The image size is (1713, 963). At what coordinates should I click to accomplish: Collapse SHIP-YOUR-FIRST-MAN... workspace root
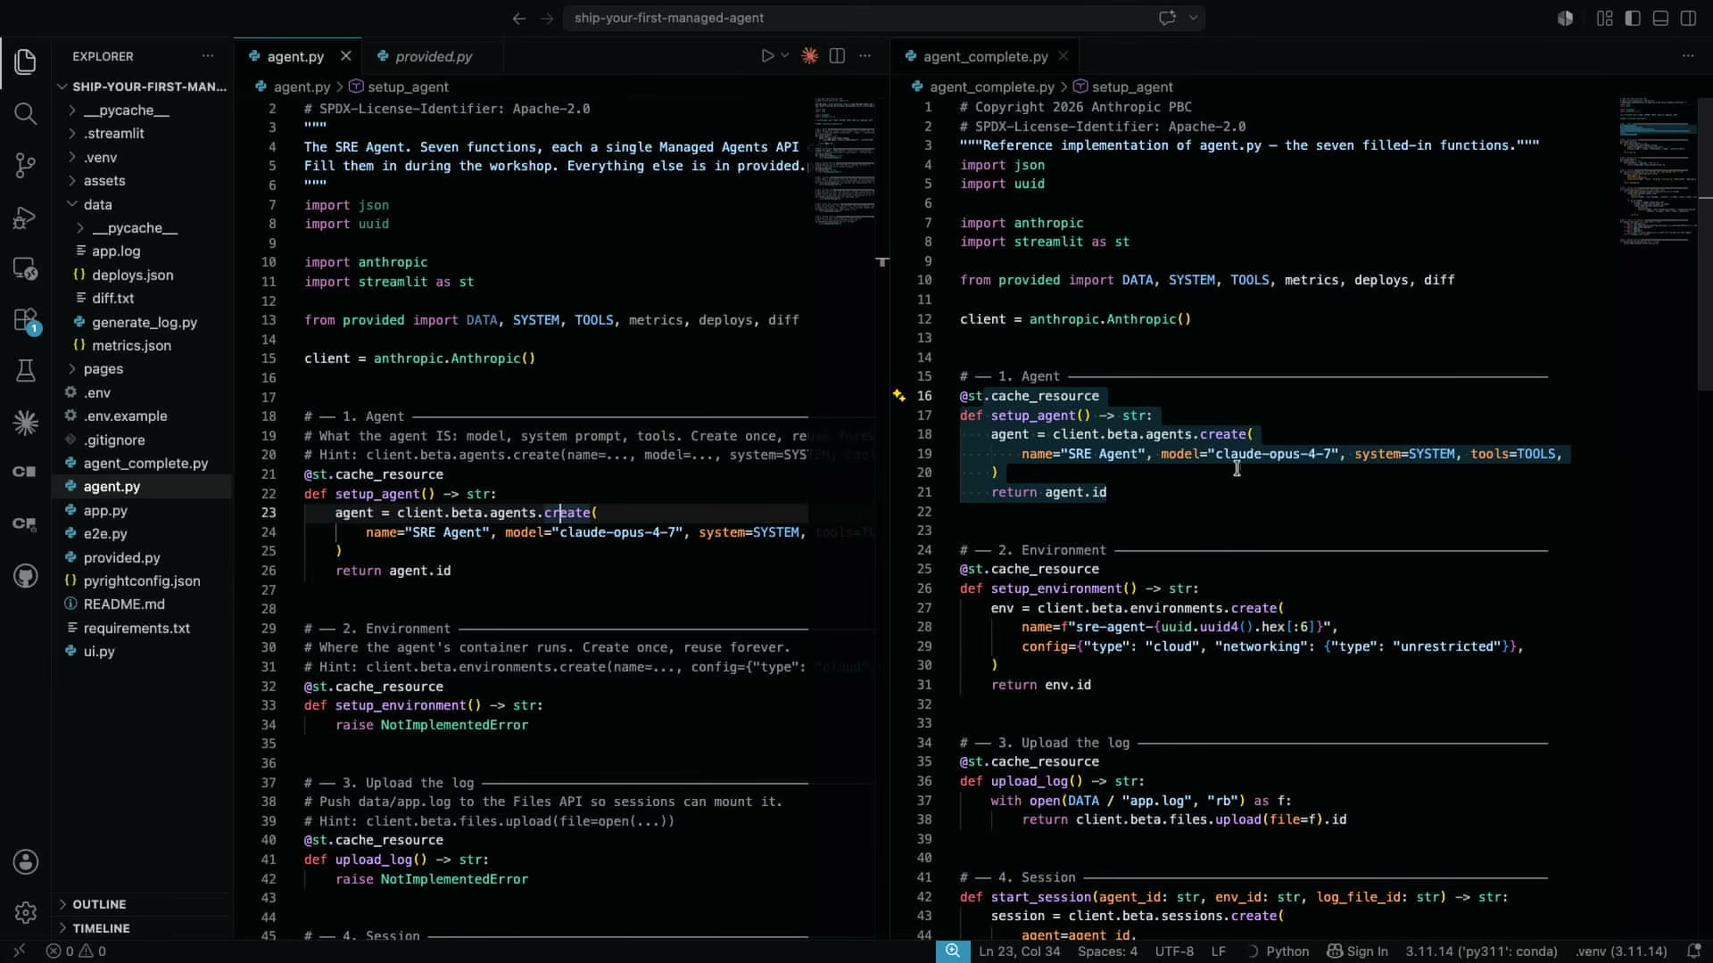coord(143,86)
